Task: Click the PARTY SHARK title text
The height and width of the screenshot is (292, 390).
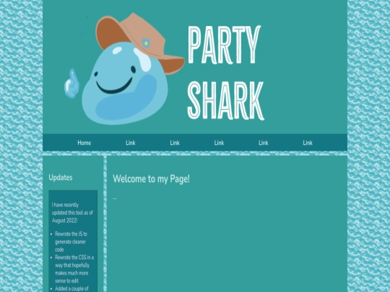Action: tap(225, 73)
